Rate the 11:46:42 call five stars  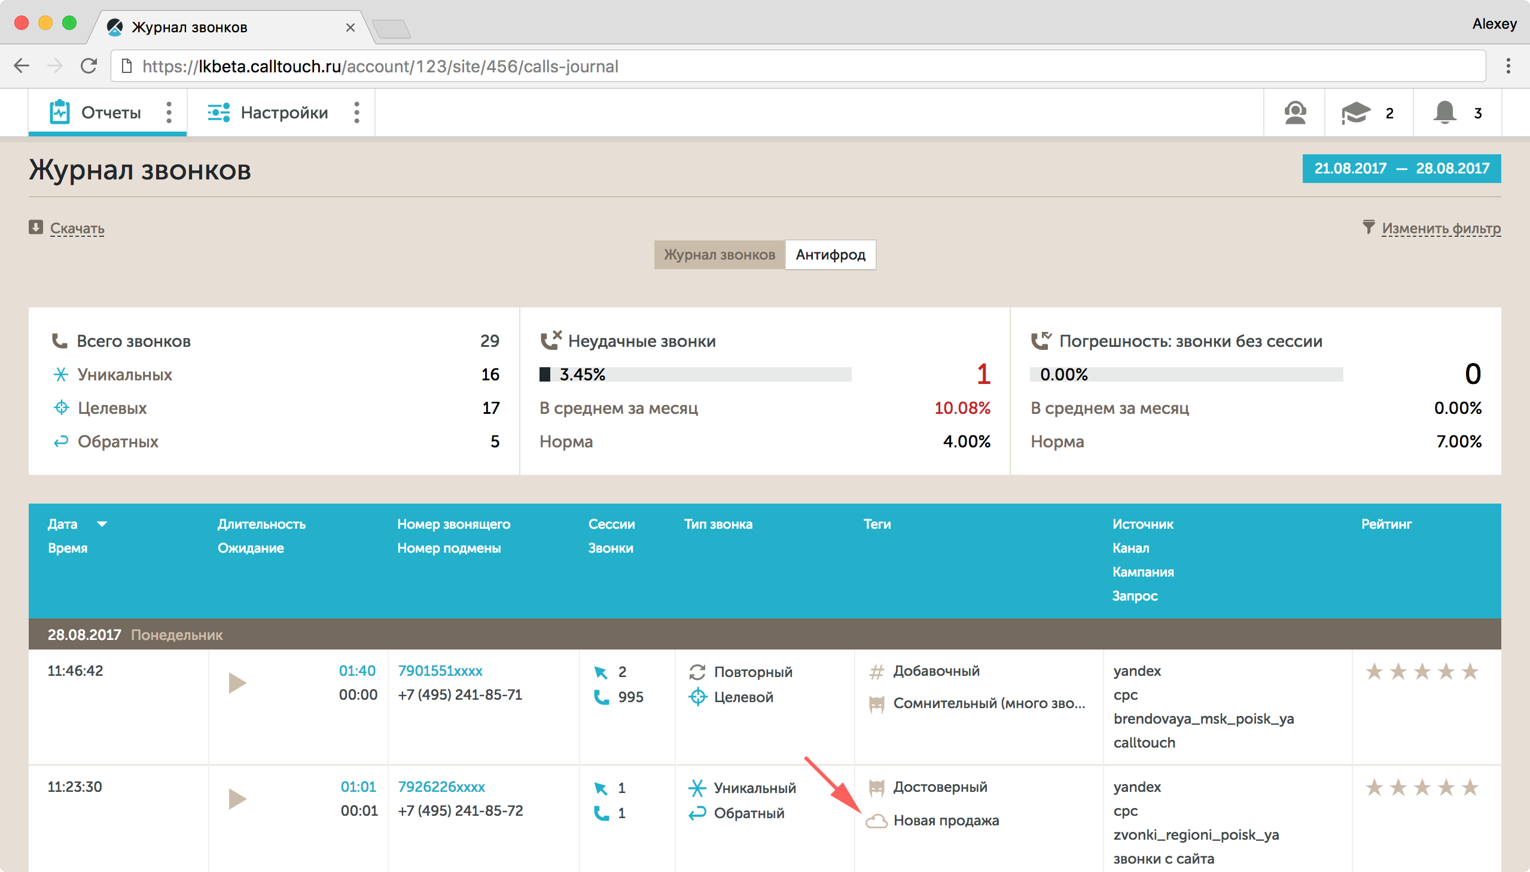(x=1470, y=672)
